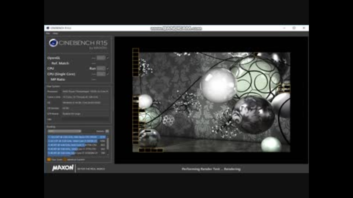This screenshot has height=198, width=353.
Task: Open the File menu
Action: pos(48,33)
